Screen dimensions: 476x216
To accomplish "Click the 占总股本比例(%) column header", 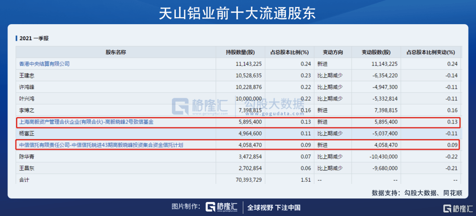I will [x=289, y=52].
